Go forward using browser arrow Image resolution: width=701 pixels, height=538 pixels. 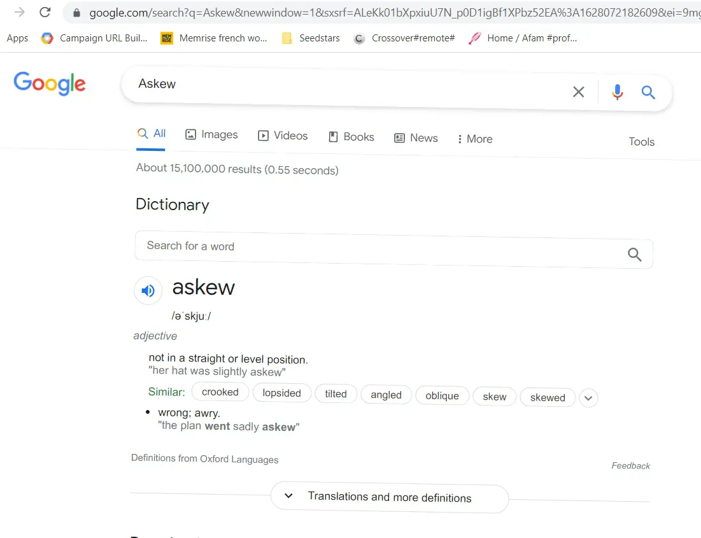19,12
